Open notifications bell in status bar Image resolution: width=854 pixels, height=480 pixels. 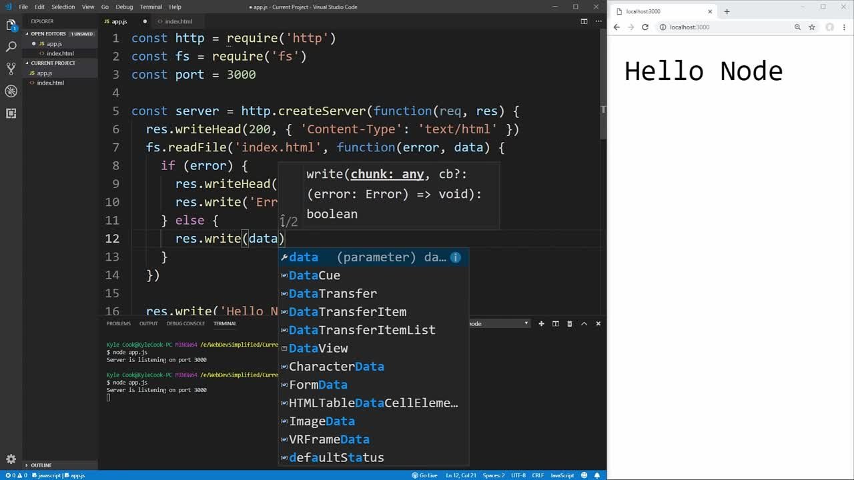[598, 475]
